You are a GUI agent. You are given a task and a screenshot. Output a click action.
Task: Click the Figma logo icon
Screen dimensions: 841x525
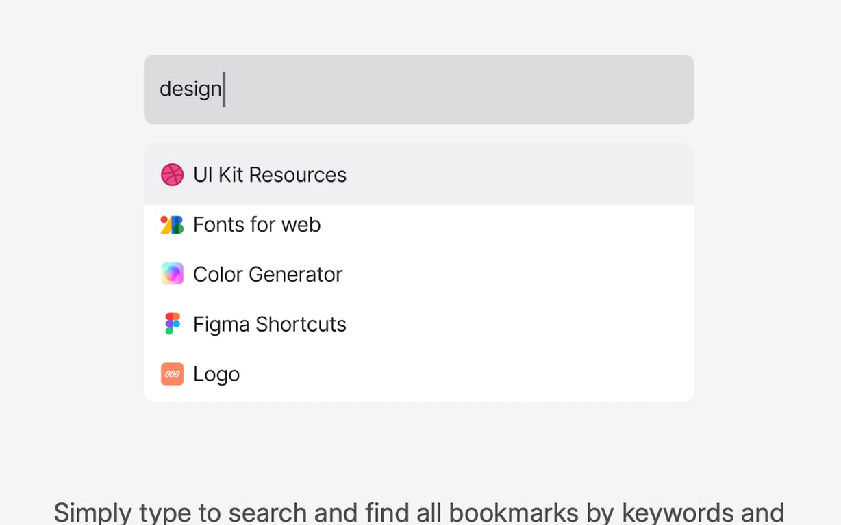[x=172, y=324]
